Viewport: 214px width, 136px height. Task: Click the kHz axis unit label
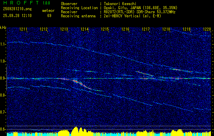click(3, 28)
